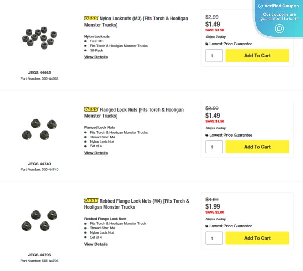Viewport: 303px width, 271px height.
Task: Open View Details for JEGS 44662
Action: [x=95, y=57]
